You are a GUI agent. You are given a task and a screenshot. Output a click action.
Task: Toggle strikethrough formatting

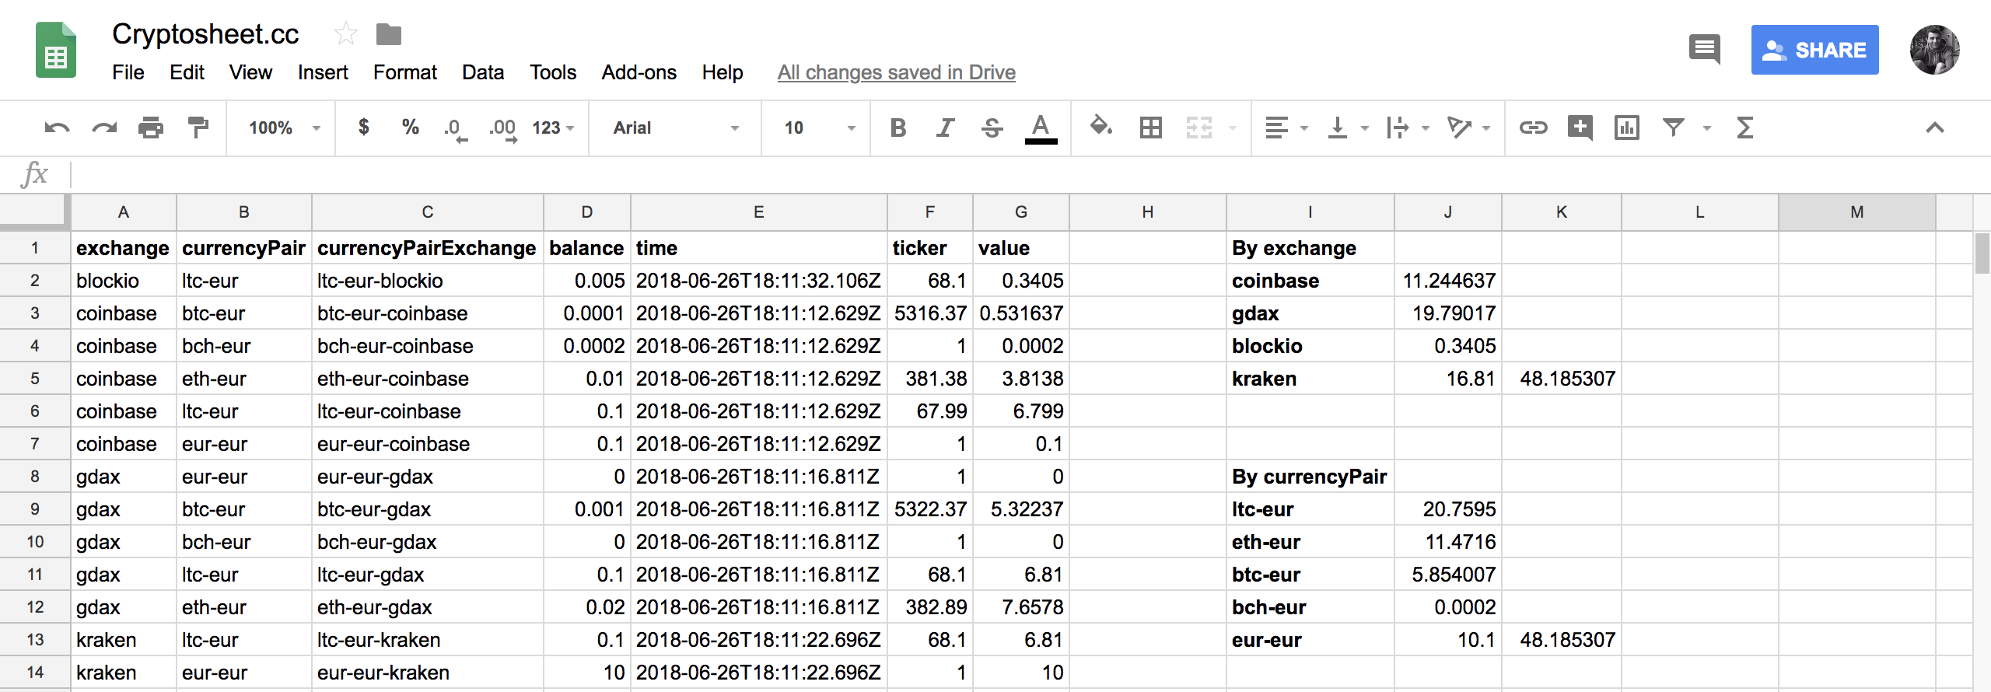pos(992,128)
